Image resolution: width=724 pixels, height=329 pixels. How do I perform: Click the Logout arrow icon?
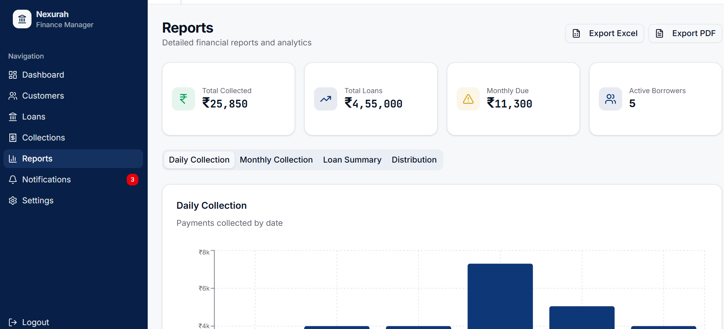click(13, 322)
